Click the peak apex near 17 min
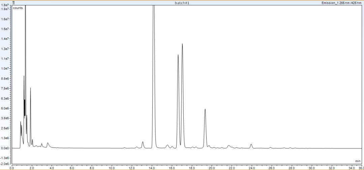The image size is (364, 170). (182, 44)
